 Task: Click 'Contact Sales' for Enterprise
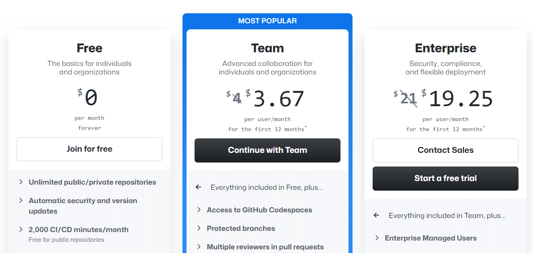[x=445, y=150]
